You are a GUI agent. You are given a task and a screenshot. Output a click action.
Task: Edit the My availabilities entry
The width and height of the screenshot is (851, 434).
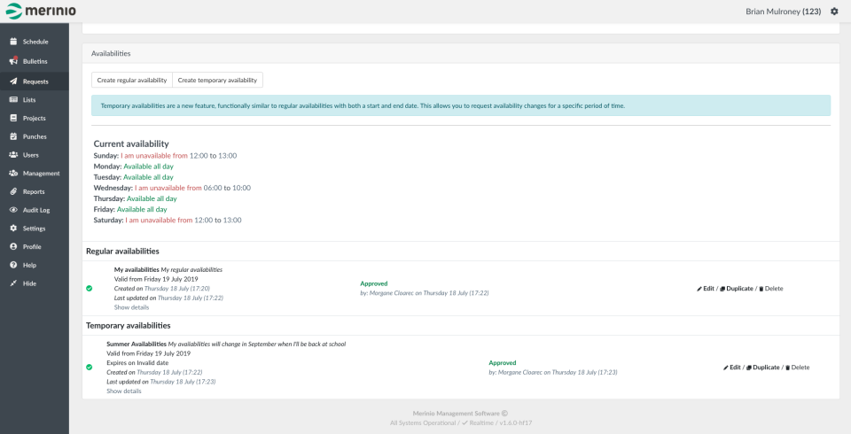click(706, 289)
